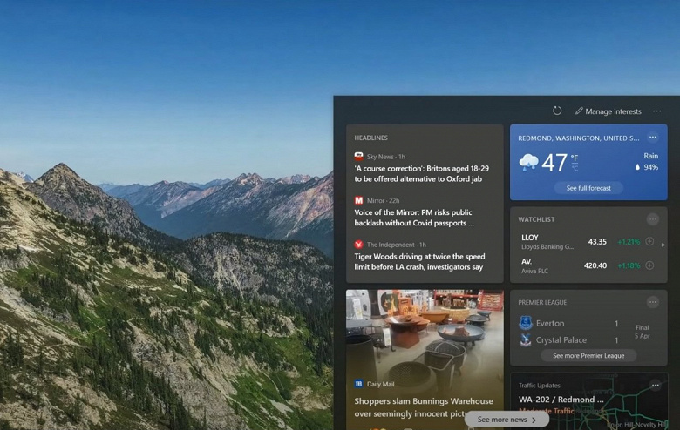Open Manage interests

(x=608, y=111)
